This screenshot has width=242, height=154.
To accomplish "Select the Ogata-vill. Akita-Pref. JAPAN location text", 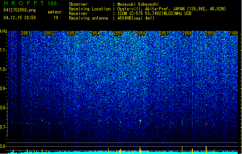I will [172, 9].
